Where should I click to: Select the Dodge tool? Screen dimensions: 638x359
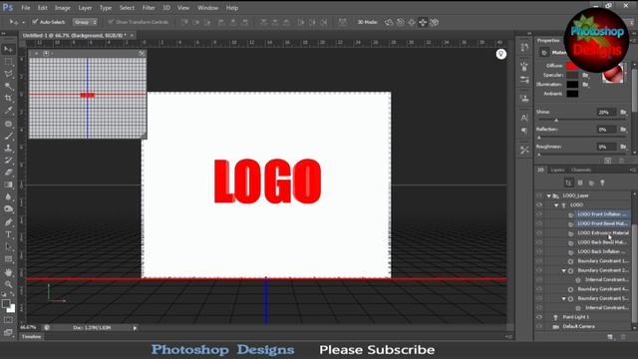click(x=8, y=209)
